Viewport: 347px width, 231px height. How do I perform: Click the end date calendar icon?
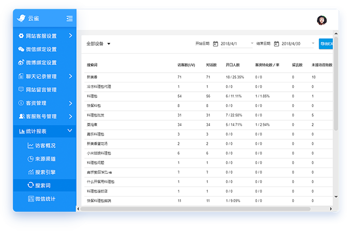point(277,44)
